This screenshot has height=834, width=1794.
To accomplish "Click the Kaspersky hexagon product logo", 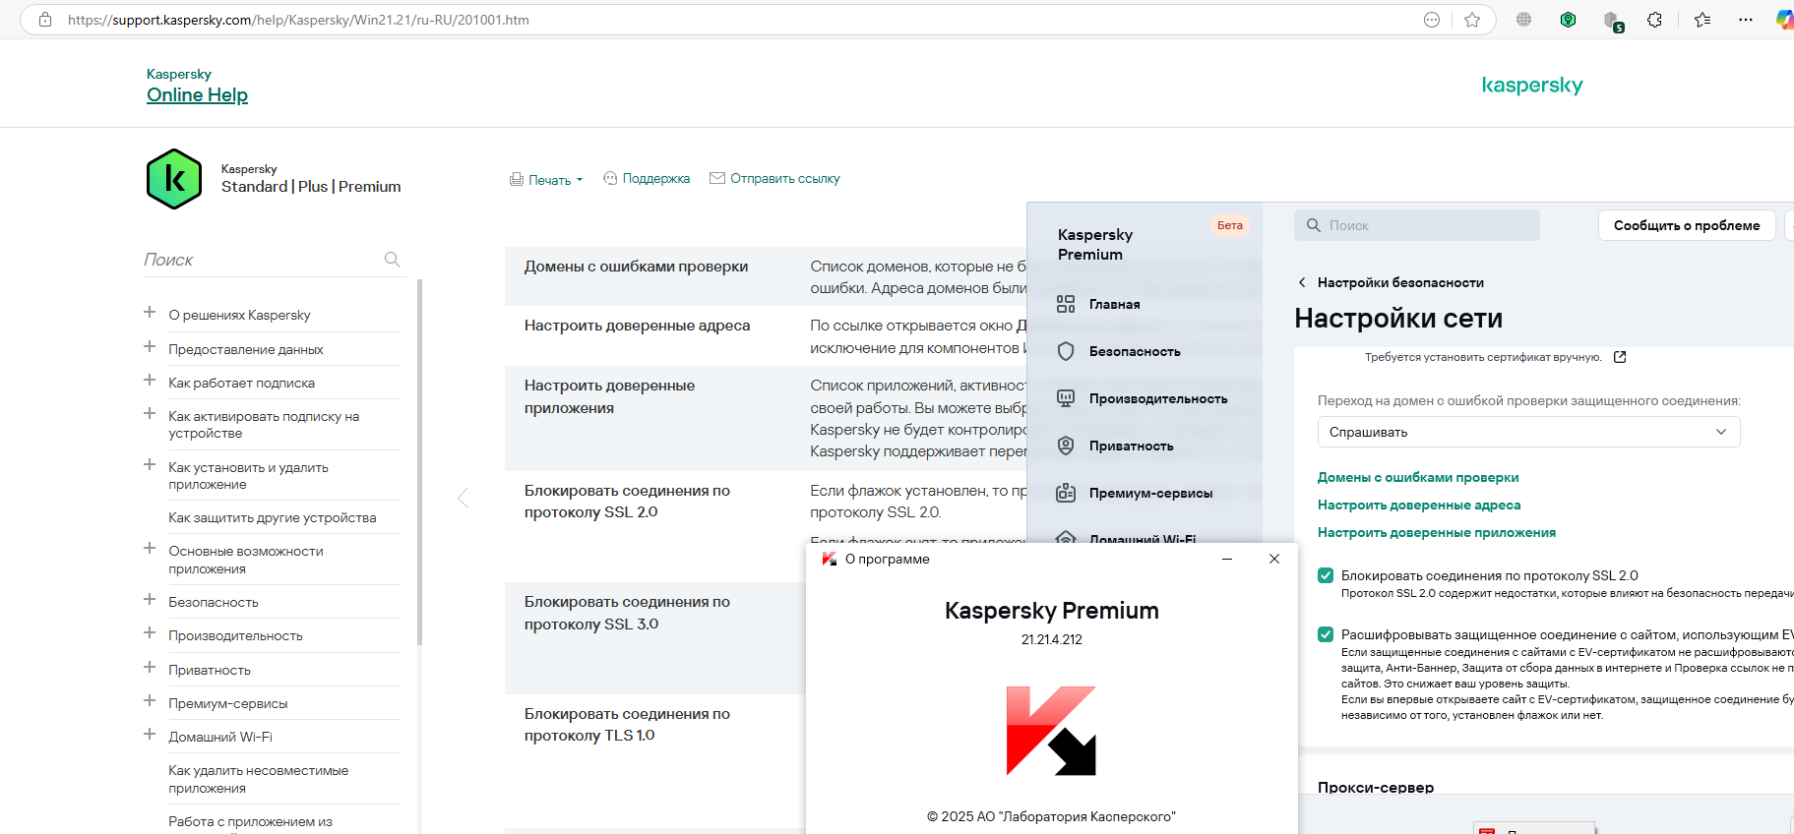I will coord(174,179).
